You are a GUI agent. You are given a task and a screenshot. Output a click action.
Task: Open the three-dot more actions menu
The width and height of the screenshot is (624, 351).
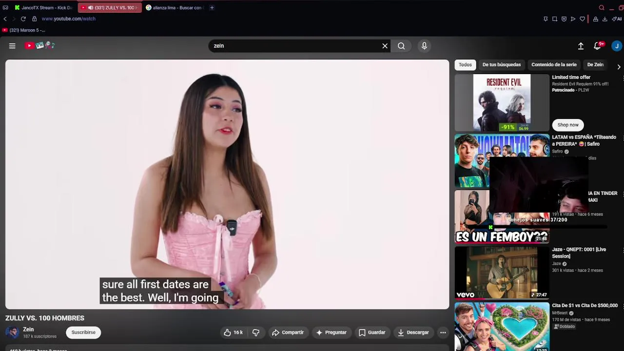pos(443,332)
